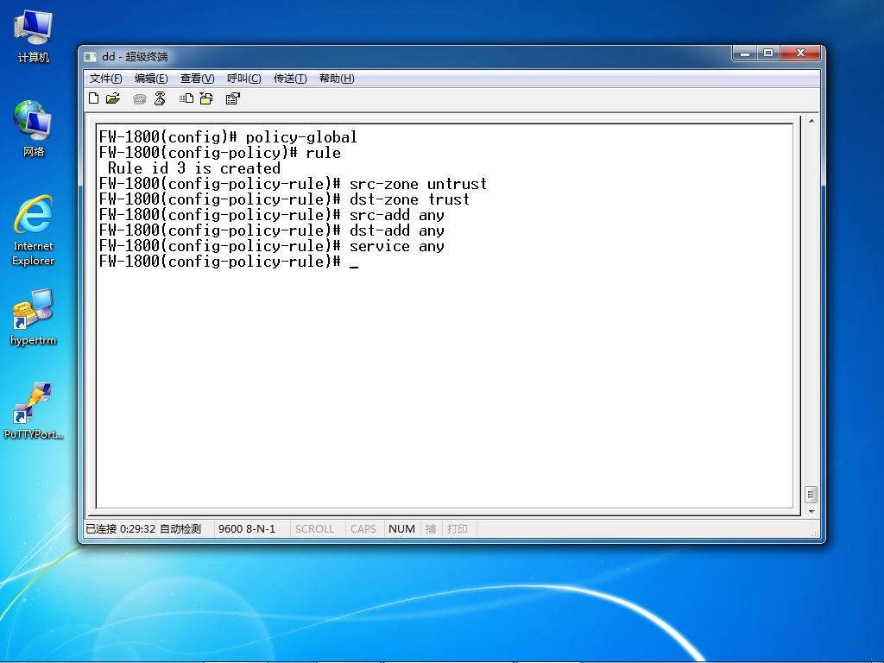Close the 超级终端 window
The height and width of the screenshot is (663, 884).
click(x=800, y=53)
